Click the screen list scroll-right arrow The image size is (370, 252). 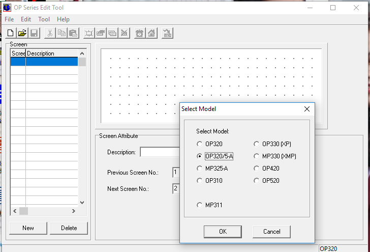74,211
